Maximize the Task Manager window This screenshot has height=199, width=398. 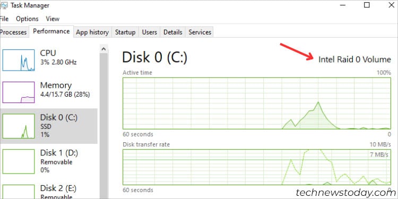click(367, 5)
